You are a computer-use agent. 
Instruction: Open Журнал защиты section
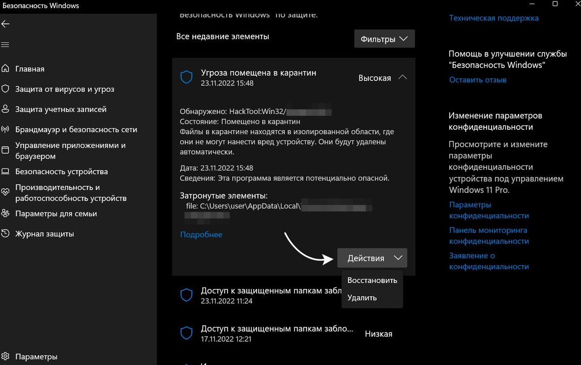tap(45, 234)
